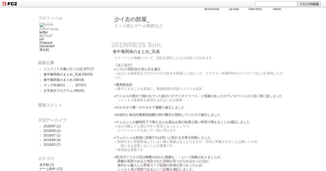This screenshot has height=171, width=326.
Task: Click the date heading 2019/08/25 Sun.
Action: tap(137, 45)
